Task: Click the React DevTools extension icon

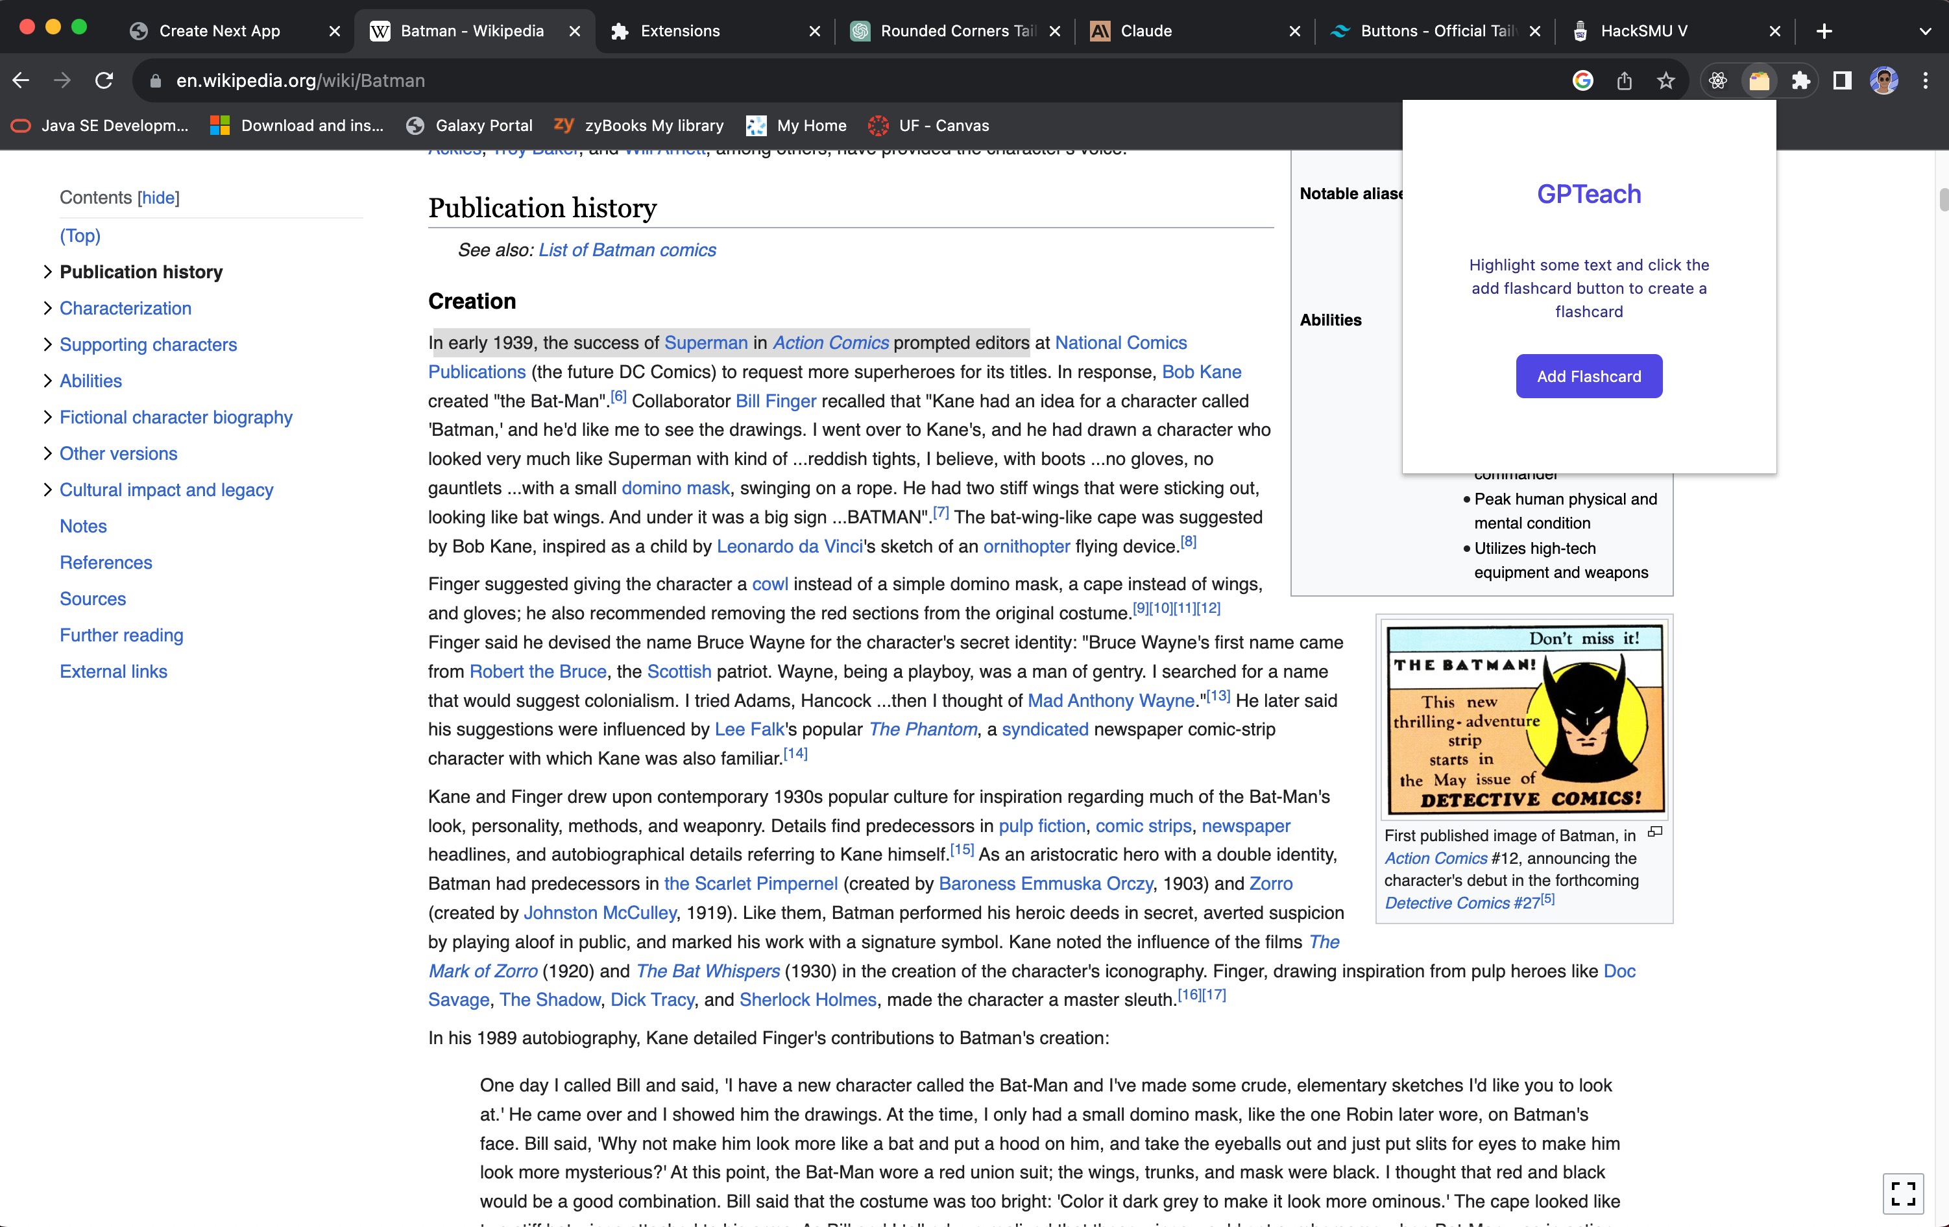Action: [x=1717, y=80]
